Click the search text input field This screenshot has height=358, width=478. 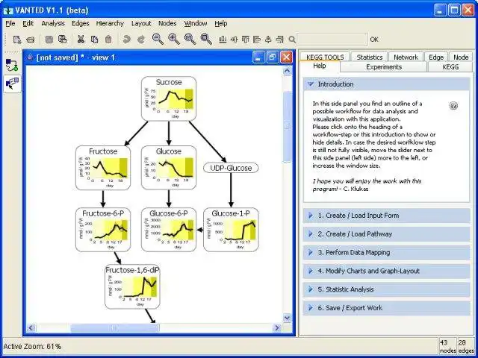pos(332,40)
